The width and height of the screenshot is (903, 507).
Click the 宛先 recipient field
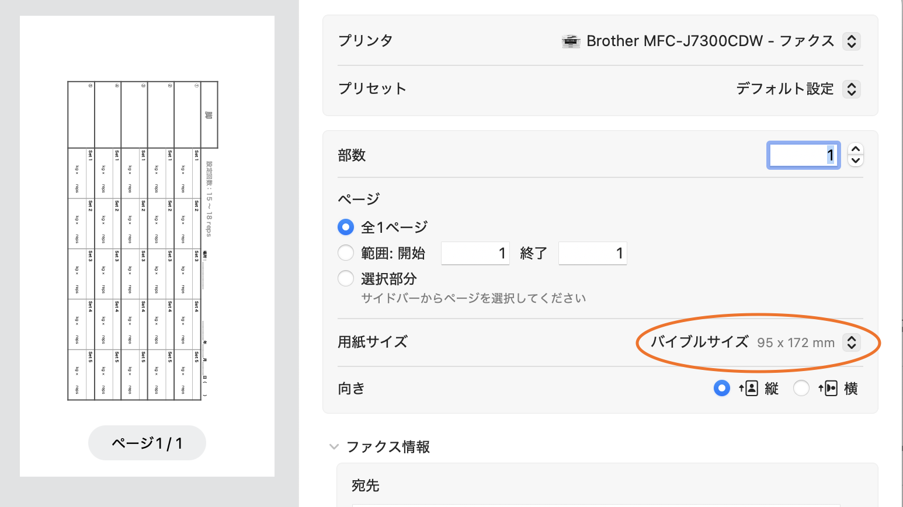(596, 504)
